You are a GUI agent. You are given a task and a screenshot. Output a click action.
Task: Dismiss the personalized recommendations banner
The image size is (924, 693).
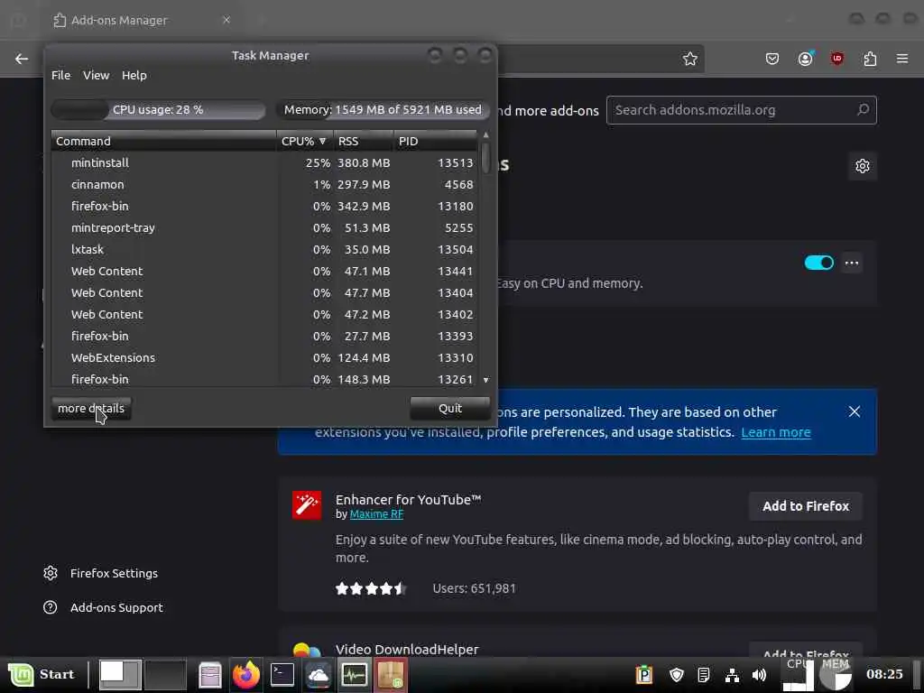[855, 411]
